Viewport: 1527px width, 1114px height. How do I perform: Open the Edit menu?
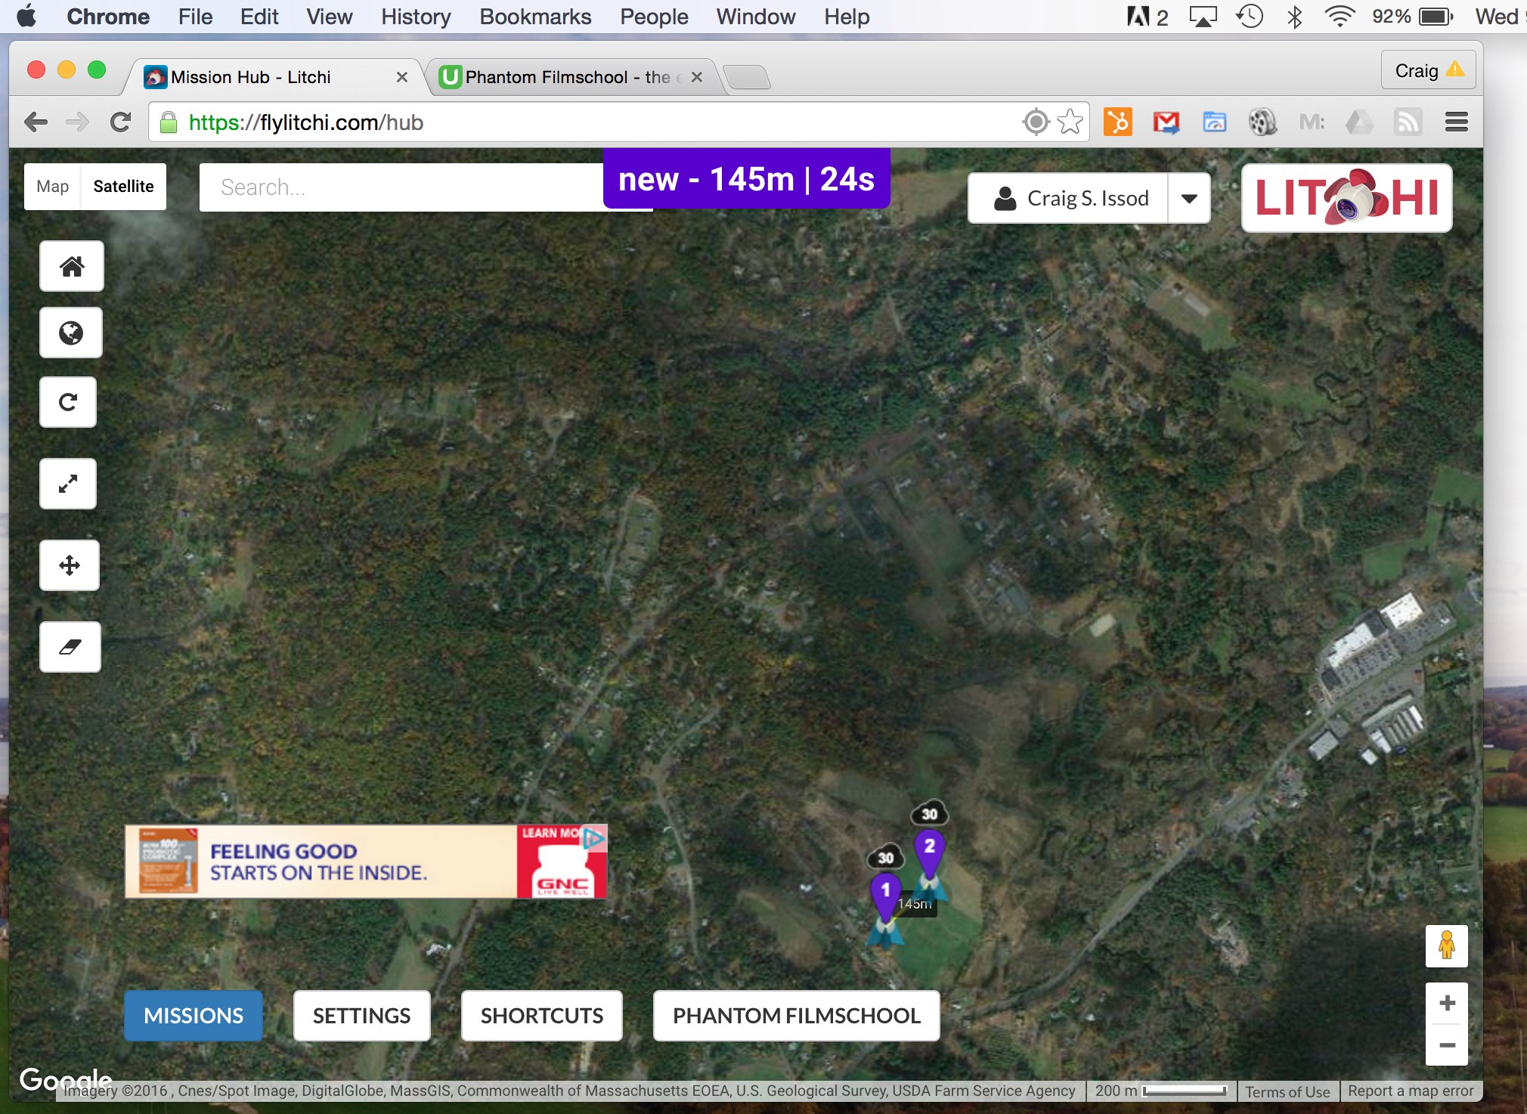(259, 16)
